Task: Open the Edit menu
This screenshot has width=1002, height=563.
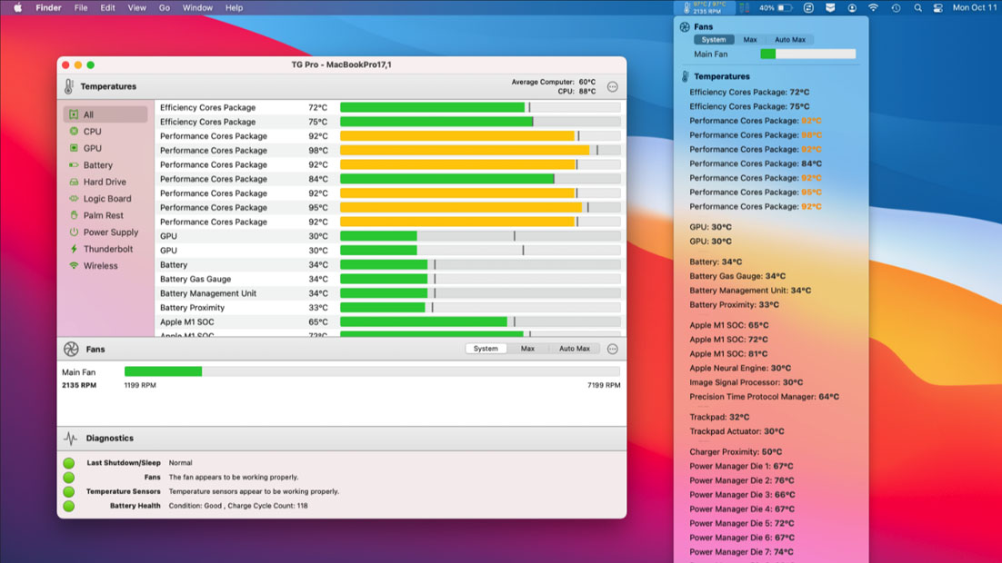Action: (x=107, y=7)
